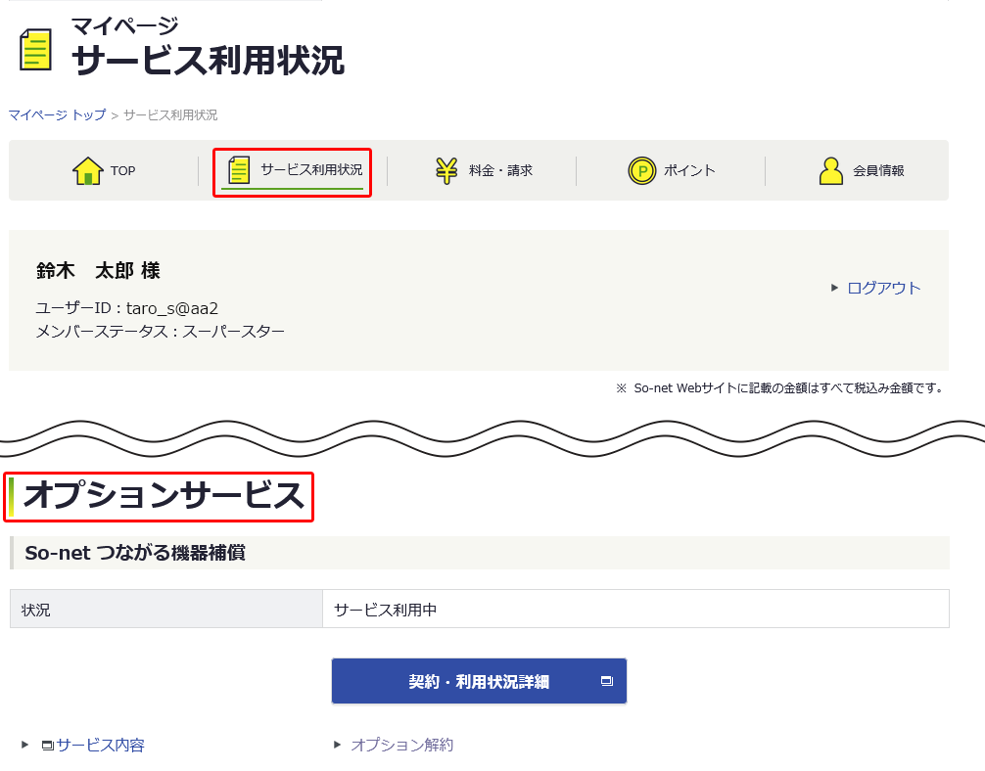Open the サービス内容 link
Screen dimensions: 985x771
pyautogui.click(x=100, y=746)
